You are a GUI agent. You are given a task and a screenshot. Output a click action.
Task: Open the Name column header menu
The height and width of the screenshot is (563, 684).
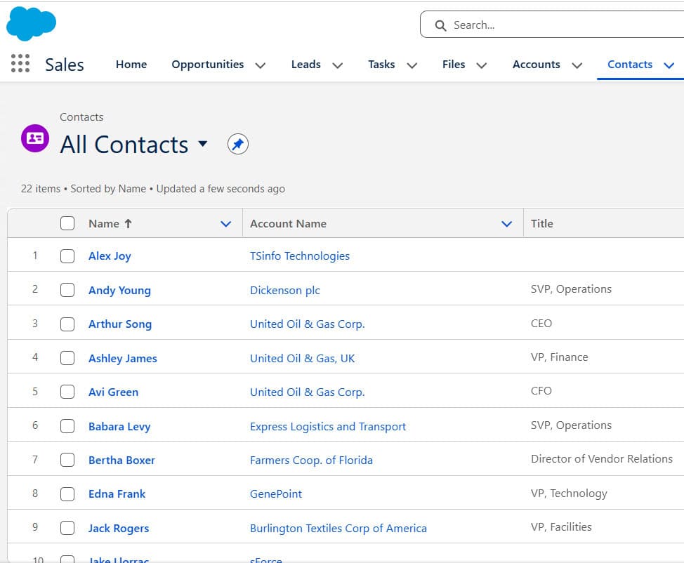tap(226, 223)
